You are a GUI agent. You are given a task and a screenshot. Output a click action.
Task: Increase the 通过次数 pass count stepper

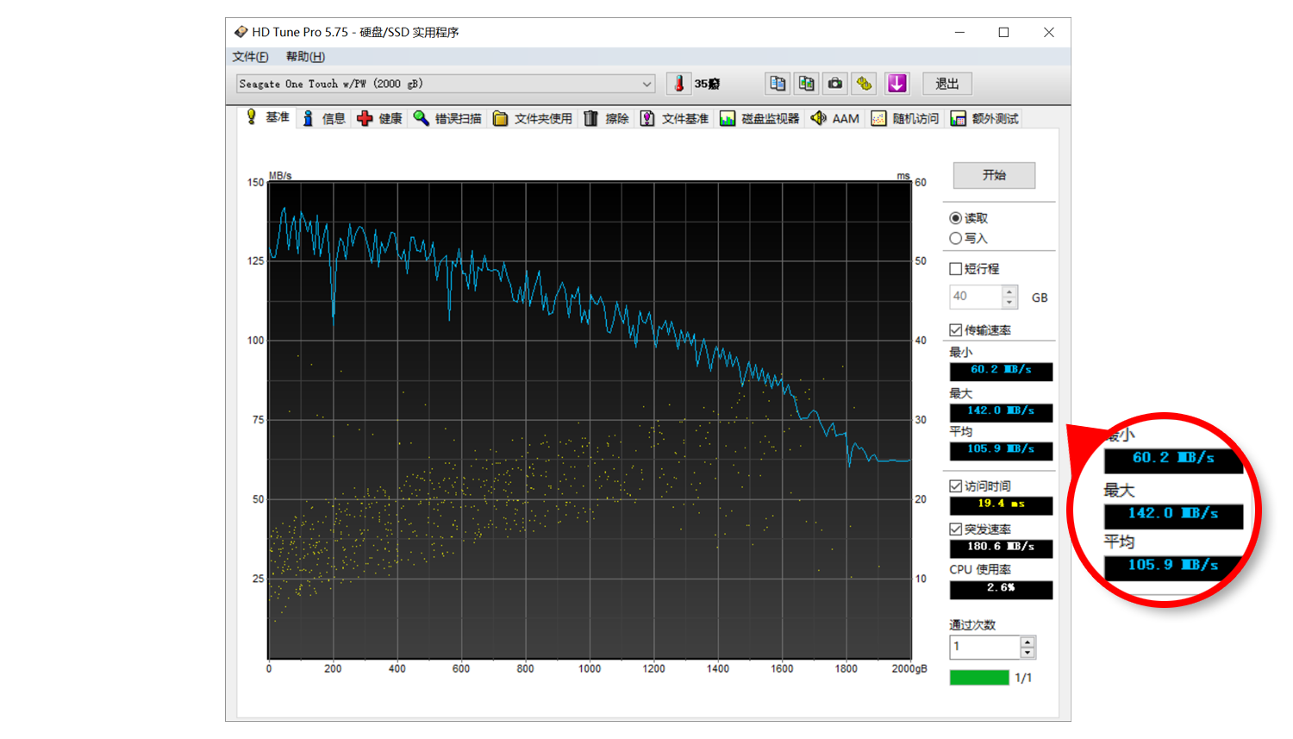coord(1027,642)
